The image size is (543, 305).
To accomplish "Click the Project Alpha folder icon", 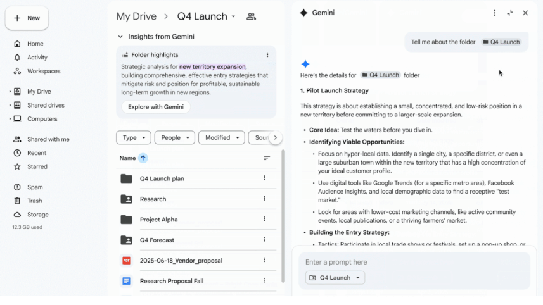I will [126, 220].
